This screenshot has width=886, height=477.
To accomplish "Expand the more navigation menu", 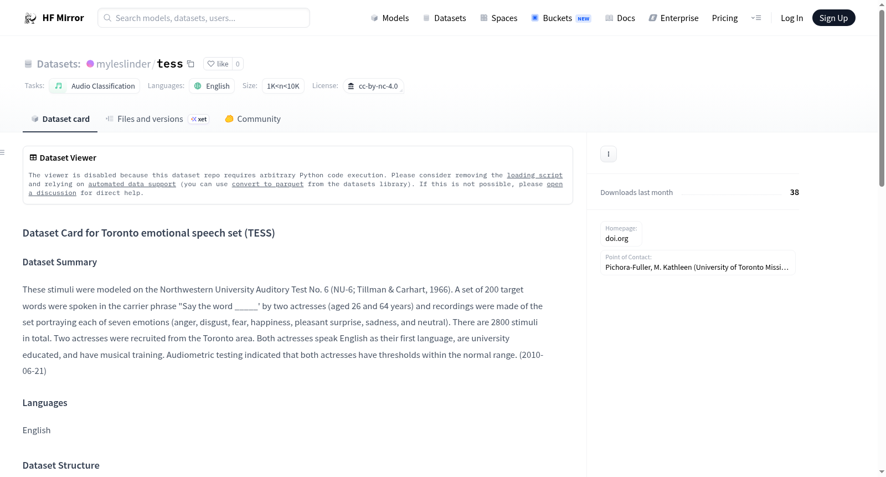I will [x=756, y=18].
